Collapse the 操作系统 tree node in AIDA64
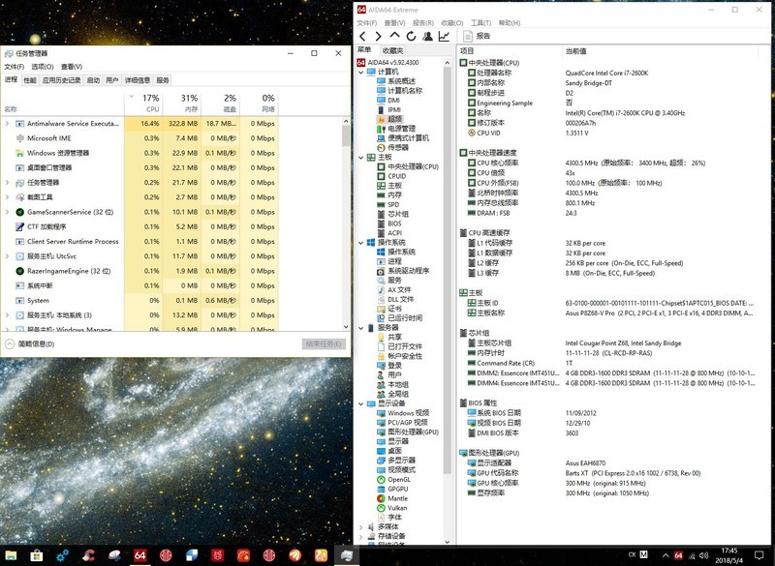 (360, 243)
